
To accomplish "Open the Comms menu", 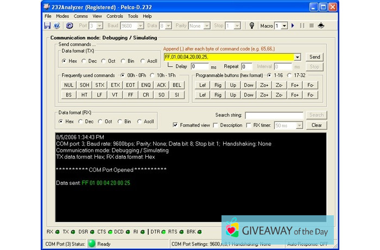I will point(81,16).
